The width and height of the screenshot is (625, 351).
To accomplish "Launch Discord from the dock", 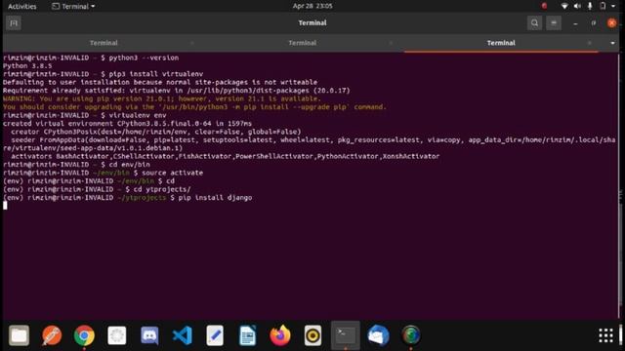I will click(149, 335).
